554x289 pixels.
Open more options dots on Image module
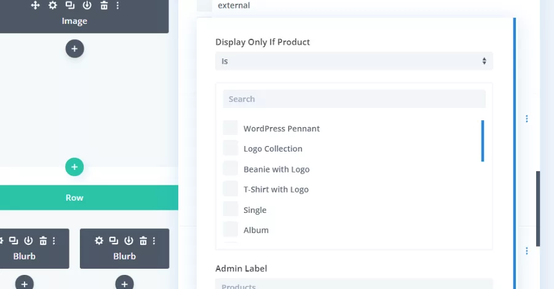click(x=117, y=6)
